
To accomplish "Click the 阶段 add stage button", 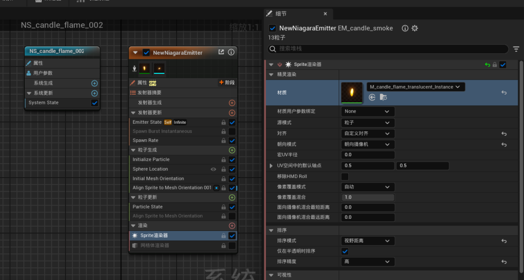I will pos(227,82).
